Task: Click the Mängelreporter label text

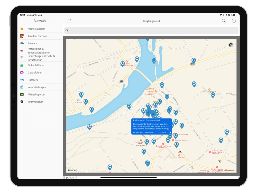Action: (x=36, y=94)
